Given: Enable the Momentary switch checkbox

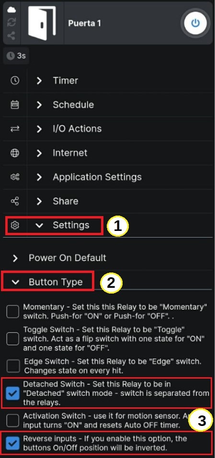Looking at the screenshot, I should (13, 312).
